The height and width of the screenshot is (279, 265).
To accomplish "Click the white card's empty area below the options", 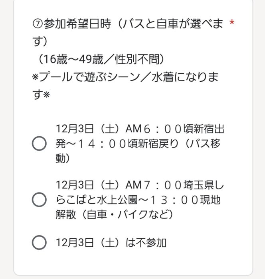I will [x=133, y=261].
